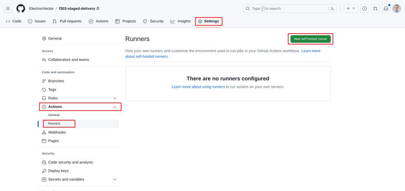The height and width of the screenshot is (191, 405).
Task: Open the f303-staged-delivery repository link
Action: click(77, 8)
